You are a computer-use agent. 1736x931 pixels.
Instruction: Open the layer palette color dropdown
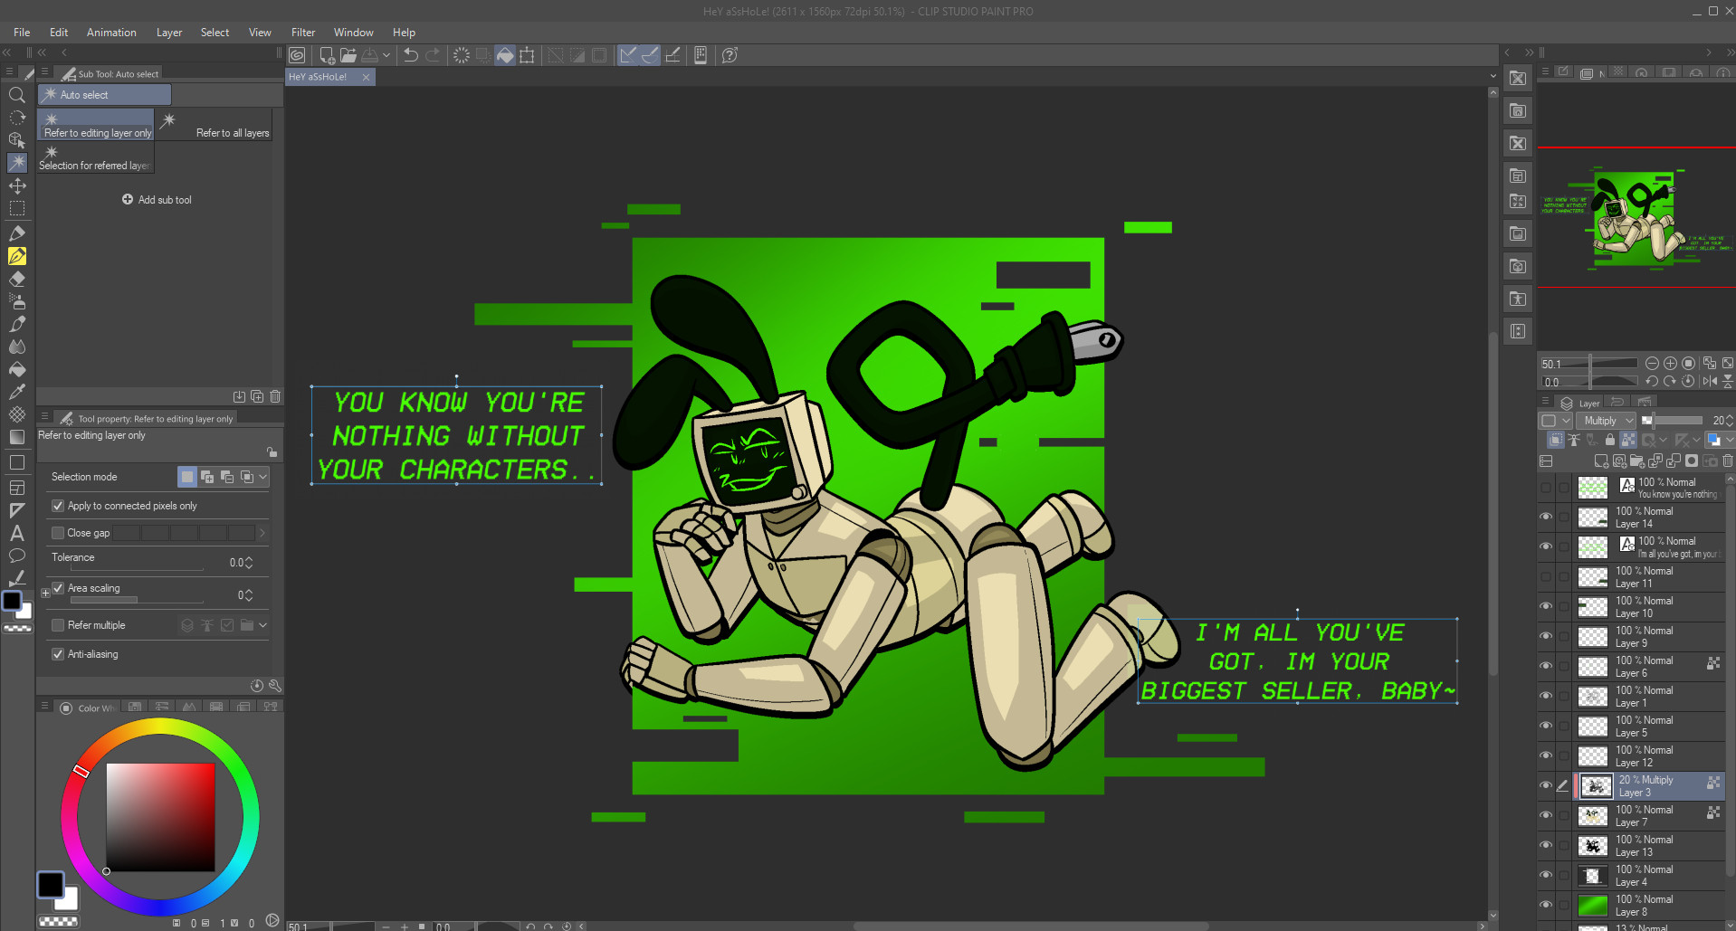[x=1556, y=421]
